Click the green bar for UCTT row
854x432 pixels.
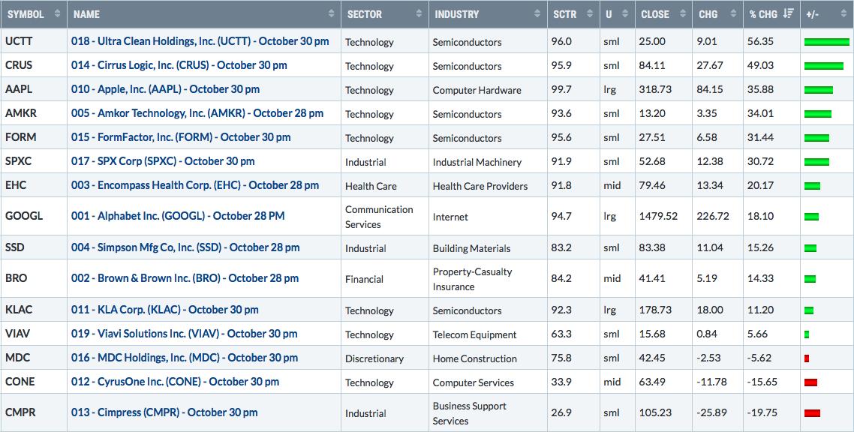pos(826,42)
